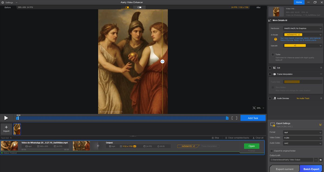The width and height of the screenshot is (324, 172).
Task: Switch to the After view tab
Action: (x=258, y=7)
